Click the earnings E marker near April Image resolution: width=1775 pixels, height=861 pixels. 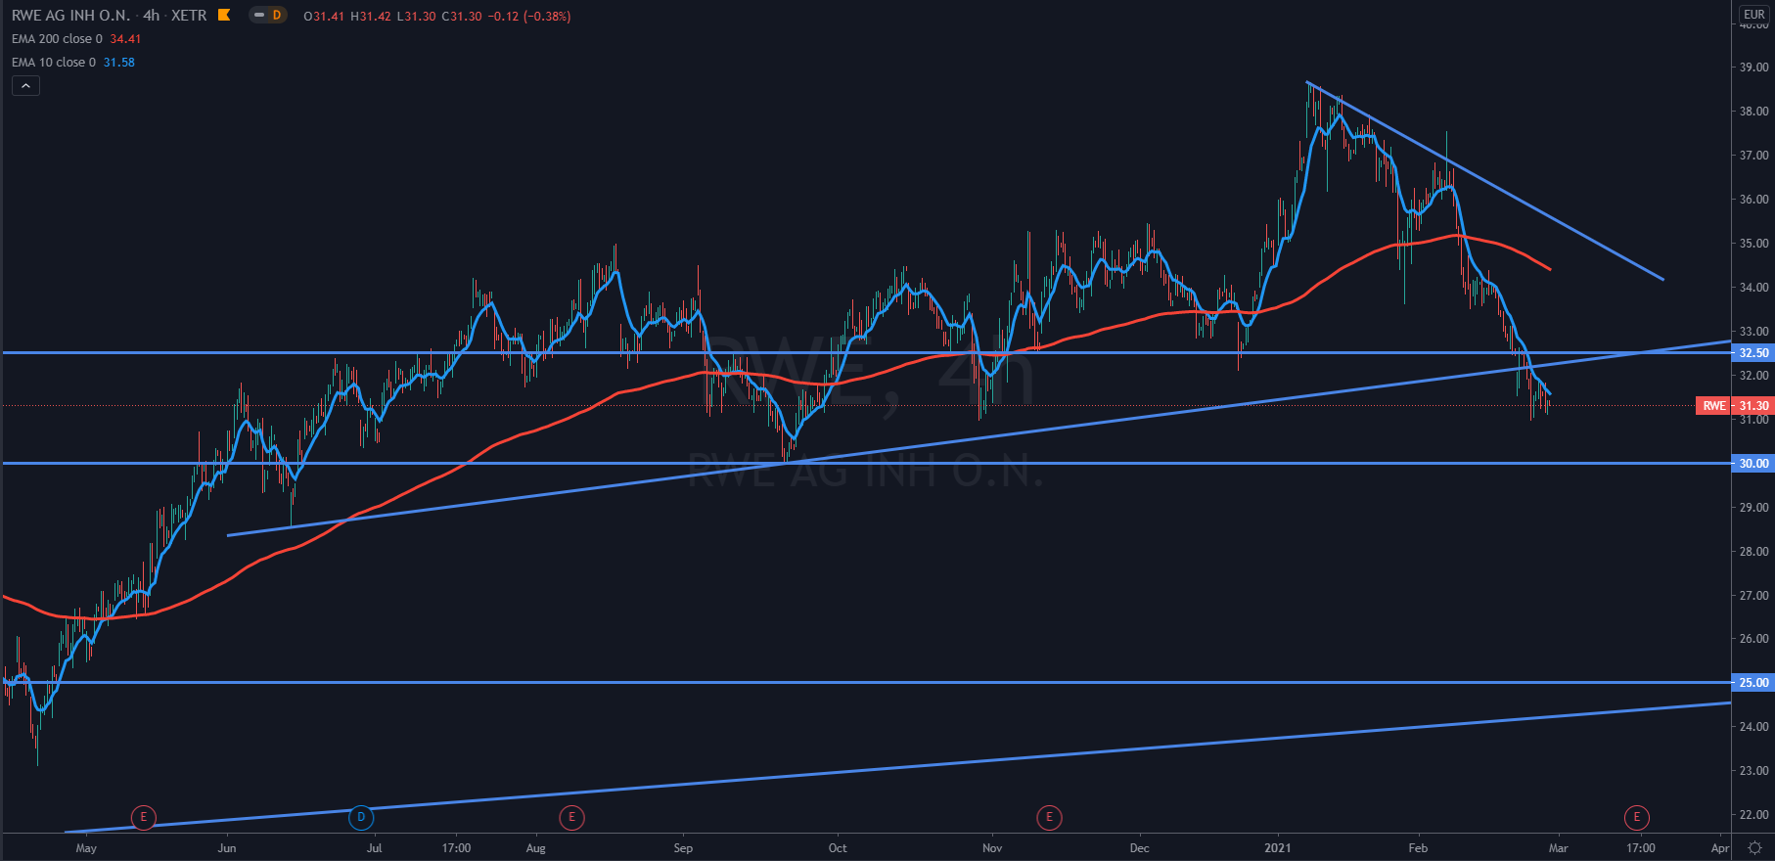point(1637,817)
